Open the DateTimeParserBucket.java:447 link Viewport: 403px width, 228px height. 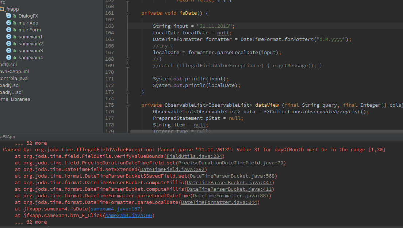229,182
